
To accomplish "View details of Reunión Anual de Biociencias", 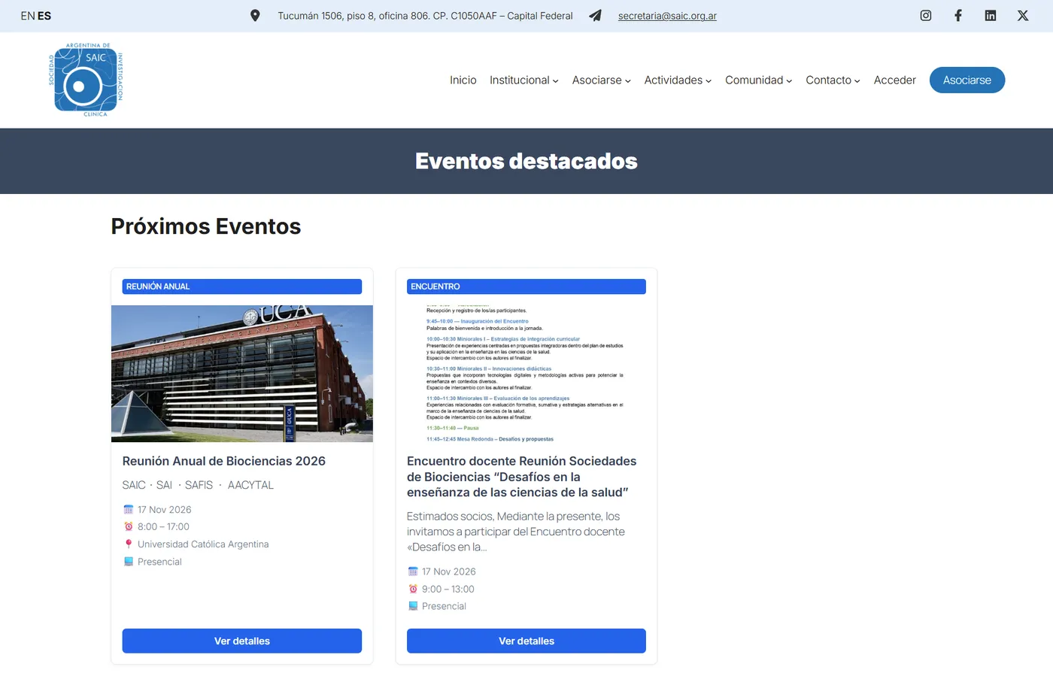I will point(242,641).
